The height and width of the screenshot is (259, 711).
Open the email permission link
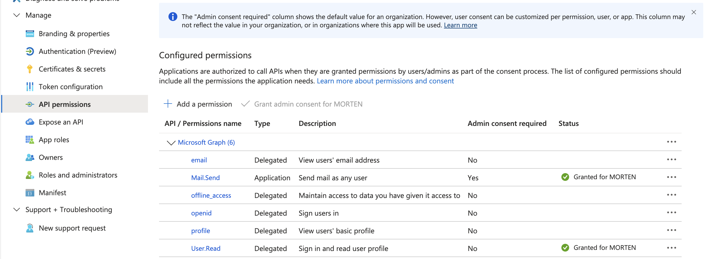[199, 160]
